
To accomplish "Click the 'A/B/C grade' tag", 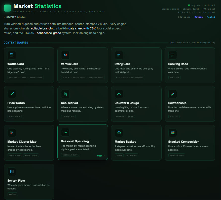I will [x=31, y=155].
